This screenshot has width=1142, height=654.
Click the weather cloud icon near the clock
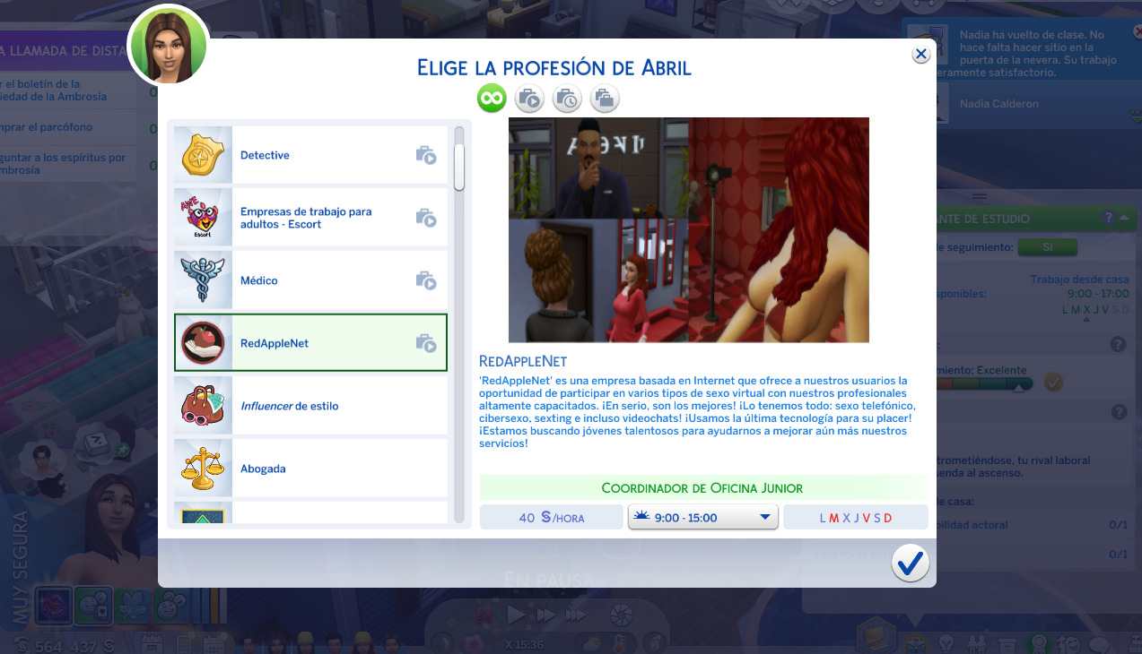pyautogui.click(x=593, y=643)
